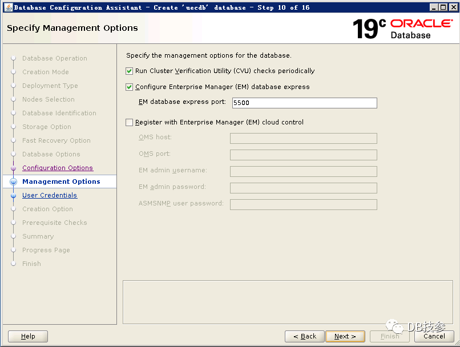Close the Database Configuration Assistant window
This screenshot has width=460, height=347.
point(452,7)
